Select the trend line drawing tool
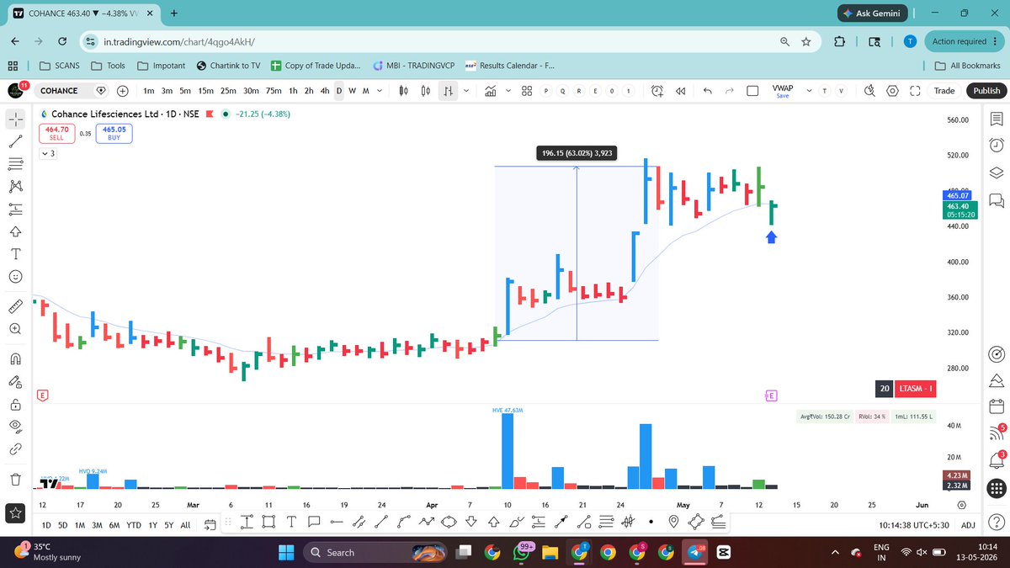Viewport: 1010px width, 568px height. click(x=15, y=143)
